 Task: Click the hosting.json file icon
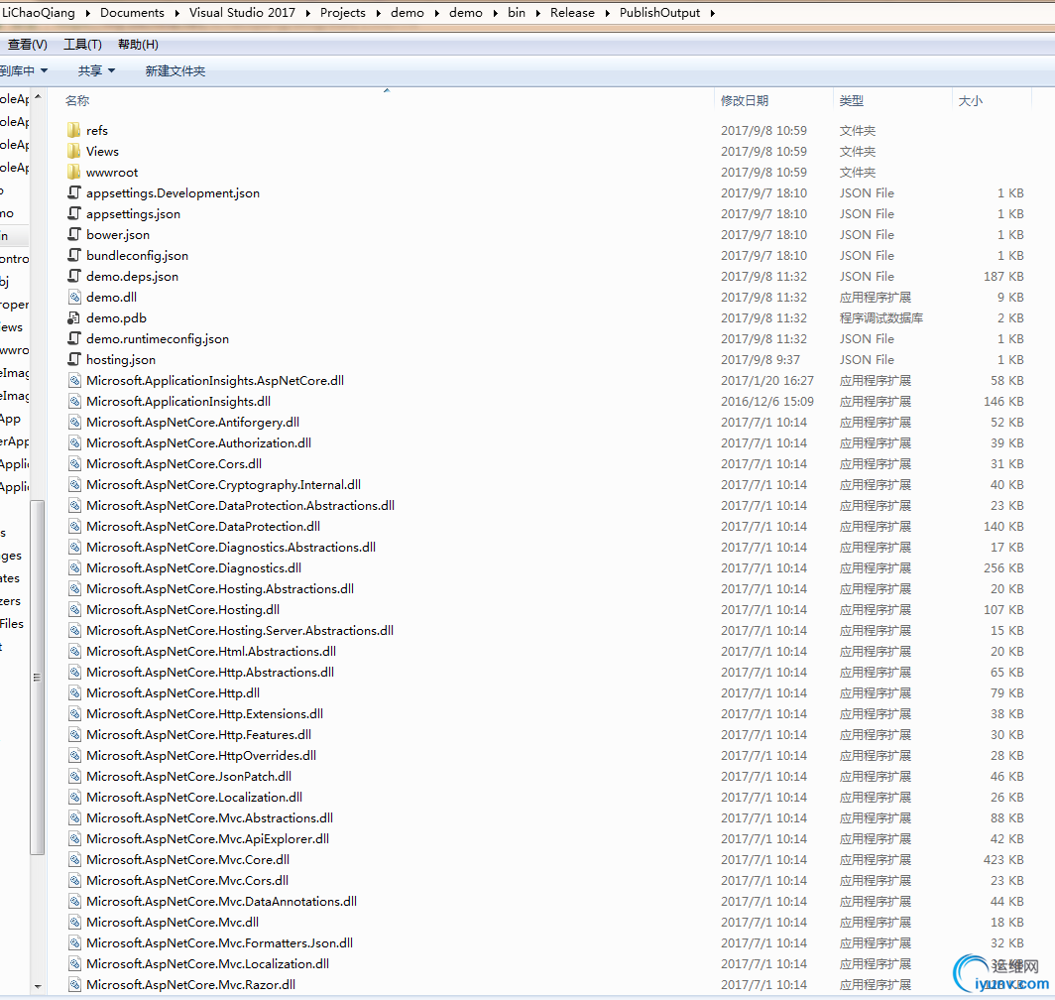click(74, 359)
